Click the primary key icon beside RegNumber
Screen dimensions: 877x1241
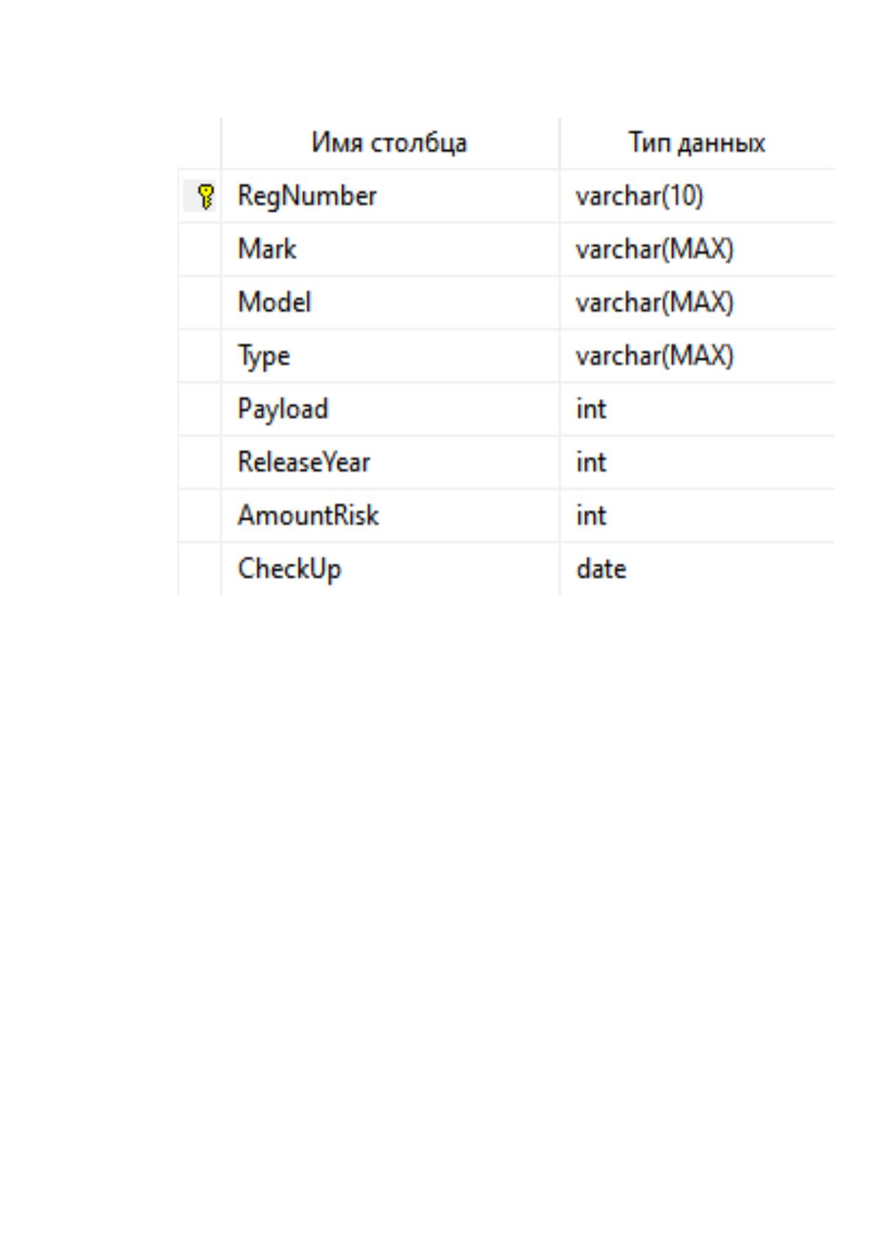[206, 197]
